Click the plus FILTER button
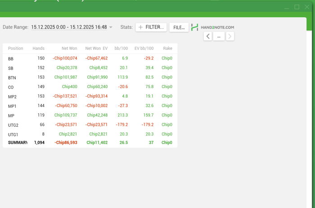 click(x=151, y=27)
